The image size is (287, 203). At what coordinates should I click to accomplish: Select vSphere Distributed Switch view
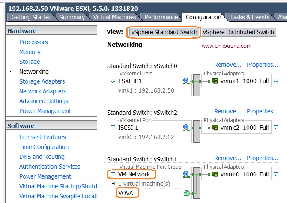click(x=238, y=32)
